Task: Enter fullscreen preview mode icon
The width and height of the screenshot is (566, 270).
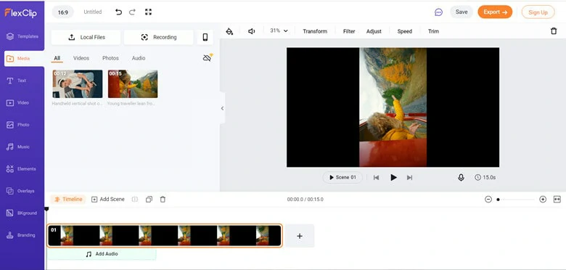Action: pyautogui.click(x=148, y=12)
